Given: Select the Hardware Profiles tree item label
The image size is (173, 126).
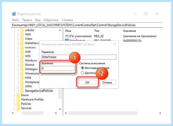Looking at the screenshot, I should [32, 99].
